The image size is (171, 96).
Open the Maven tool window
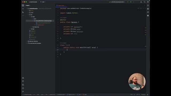[x=148, y=12]
